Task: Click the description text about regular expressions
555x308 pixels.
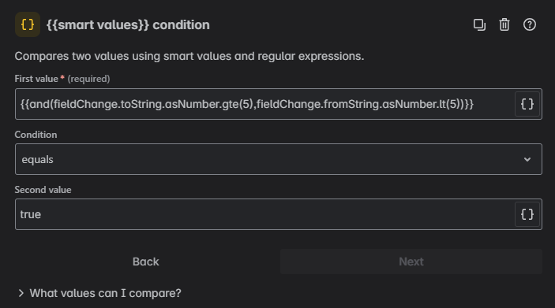Action: pyautogui.click(x=189, y=56)
